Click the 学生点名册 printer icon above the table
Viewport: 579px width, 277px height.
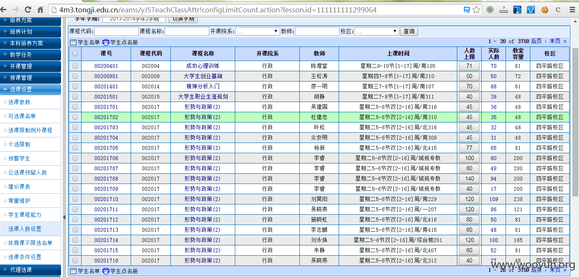click(106, 42)
